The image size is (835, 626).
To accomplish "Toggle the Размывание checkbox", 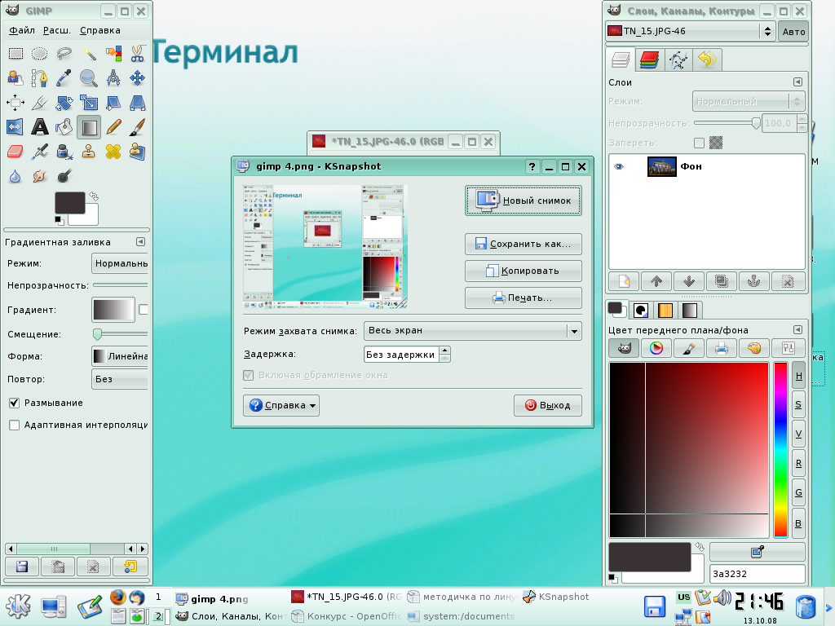I will (14, 403).
